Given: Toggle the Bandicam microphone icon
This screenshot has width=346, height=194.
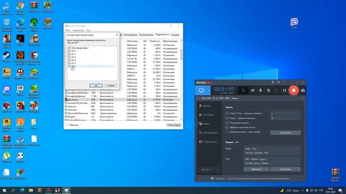Looking at the screenshot, I should (261, 91).
